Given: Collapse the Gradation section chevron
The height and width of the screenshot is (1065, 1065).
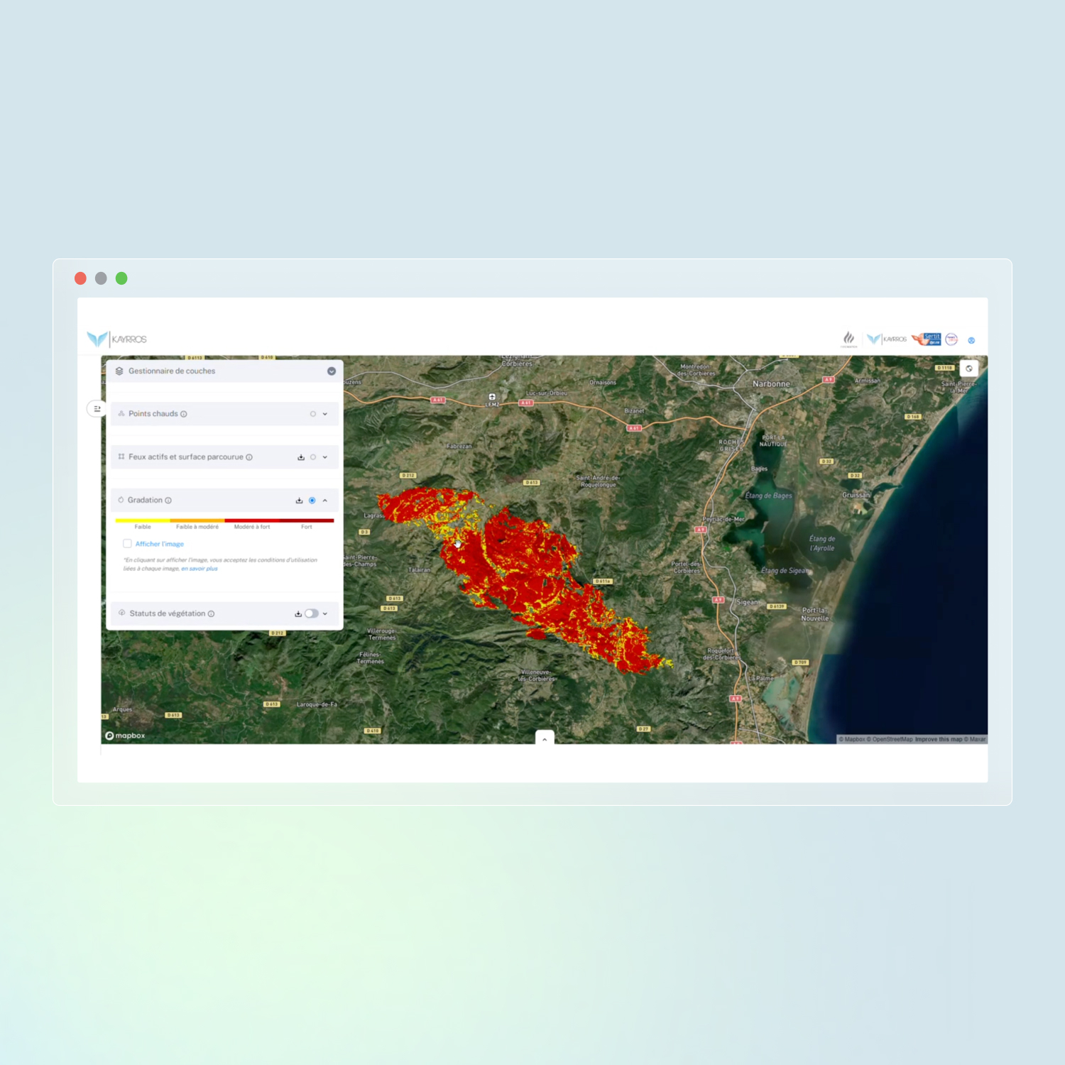Looking at the screenshot, I should [325, 501].
